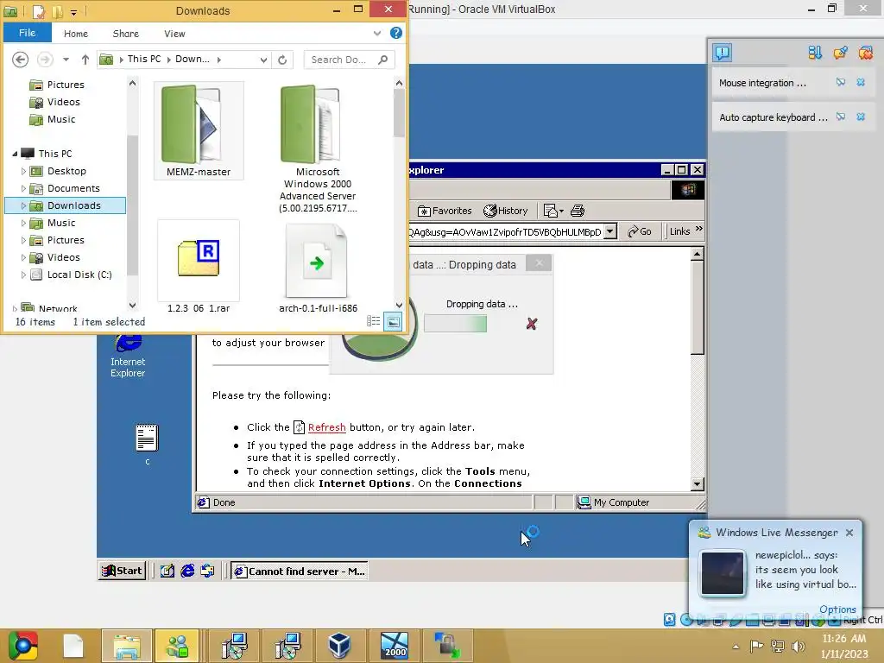Open the Internet Explorer address bar dropdown
The height and width of the screenshot is (663, 884).
click(x=610, y=231)
